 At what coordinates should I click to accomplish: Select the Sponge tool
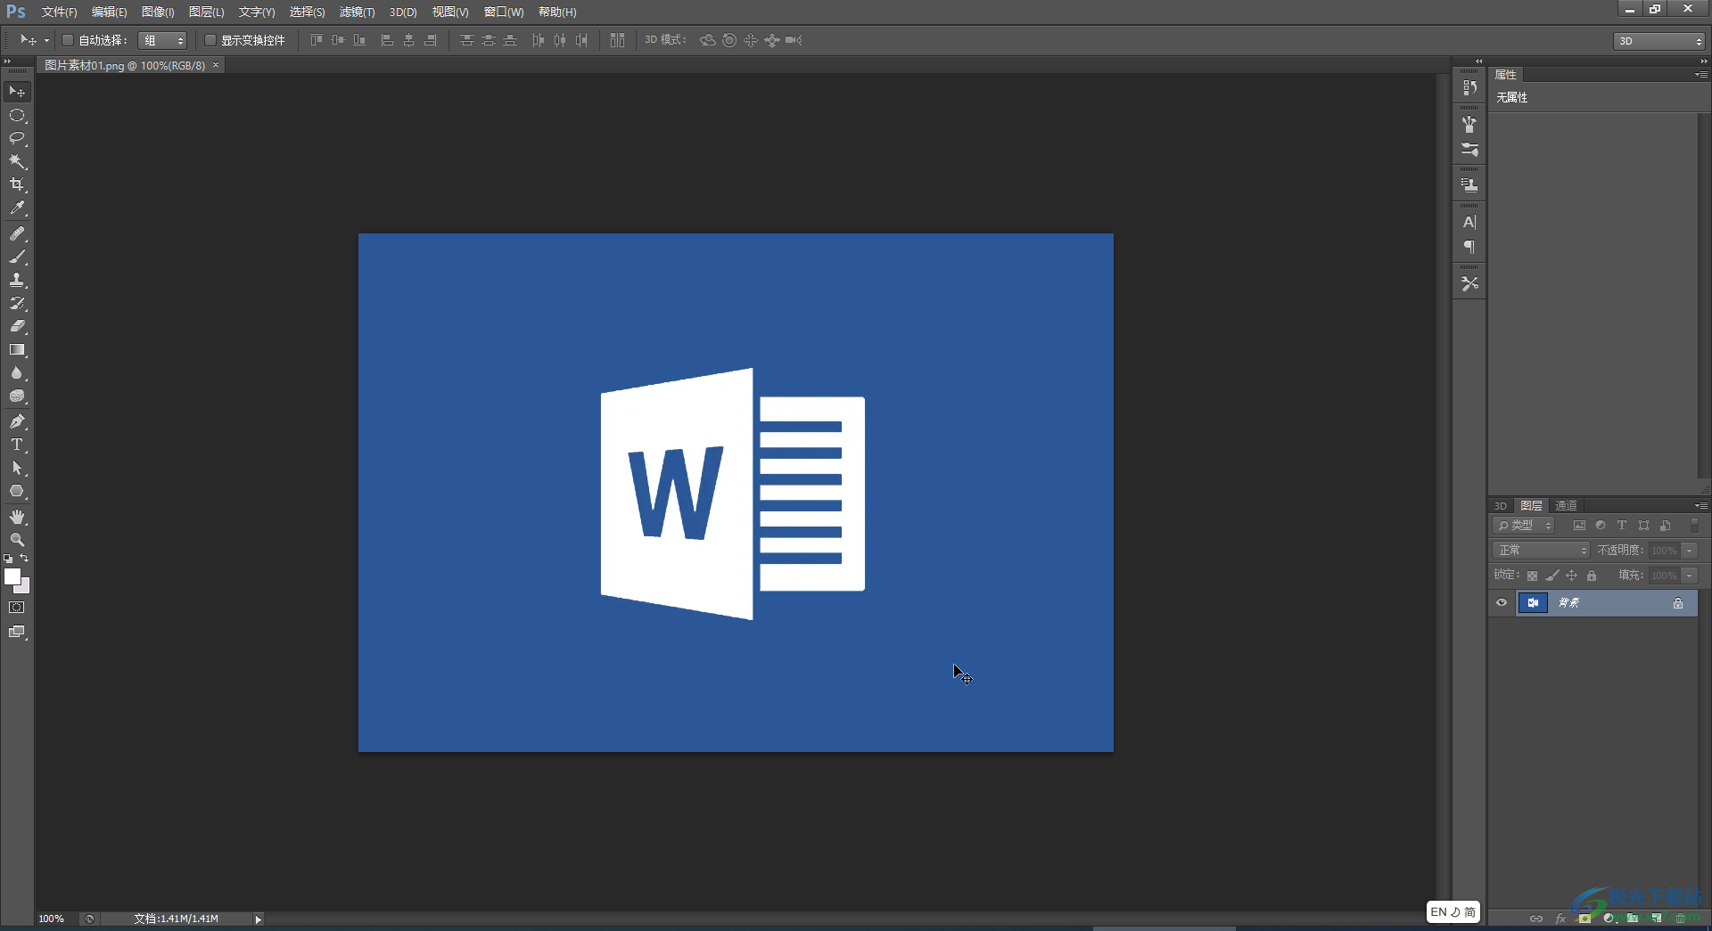(17, 396)
